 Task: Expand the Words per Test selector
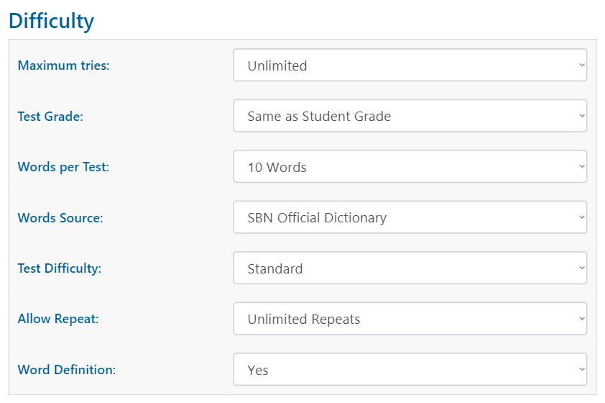click(x=410, y=167)
